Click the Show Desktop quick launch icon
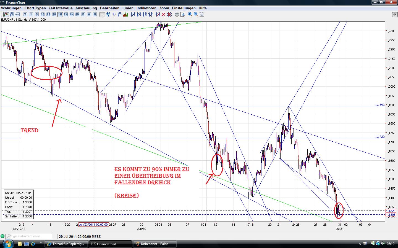This screenshot has height=248, width=398. tap(27, 244)
